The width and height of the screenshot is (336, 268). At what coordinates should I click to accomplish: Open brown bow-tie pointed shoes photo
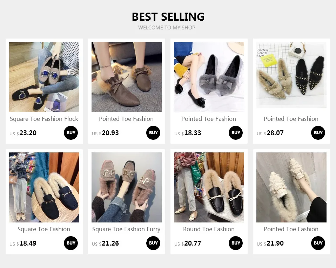coord(127,77)
